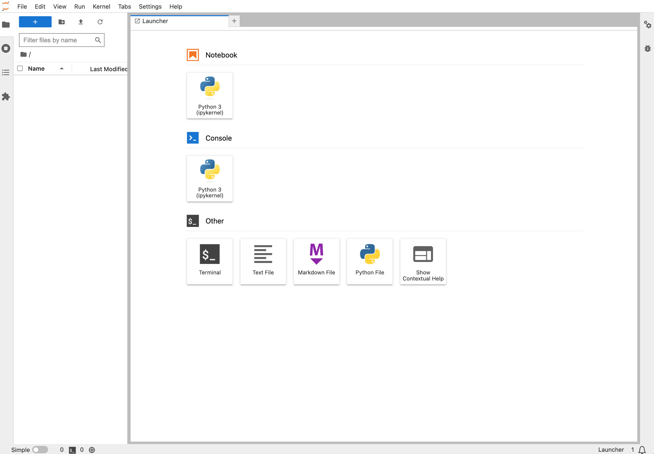Click the terminal count icon in status bar
Image resolution: width=654 pixels, height=454 pixels.
(72, 450)
